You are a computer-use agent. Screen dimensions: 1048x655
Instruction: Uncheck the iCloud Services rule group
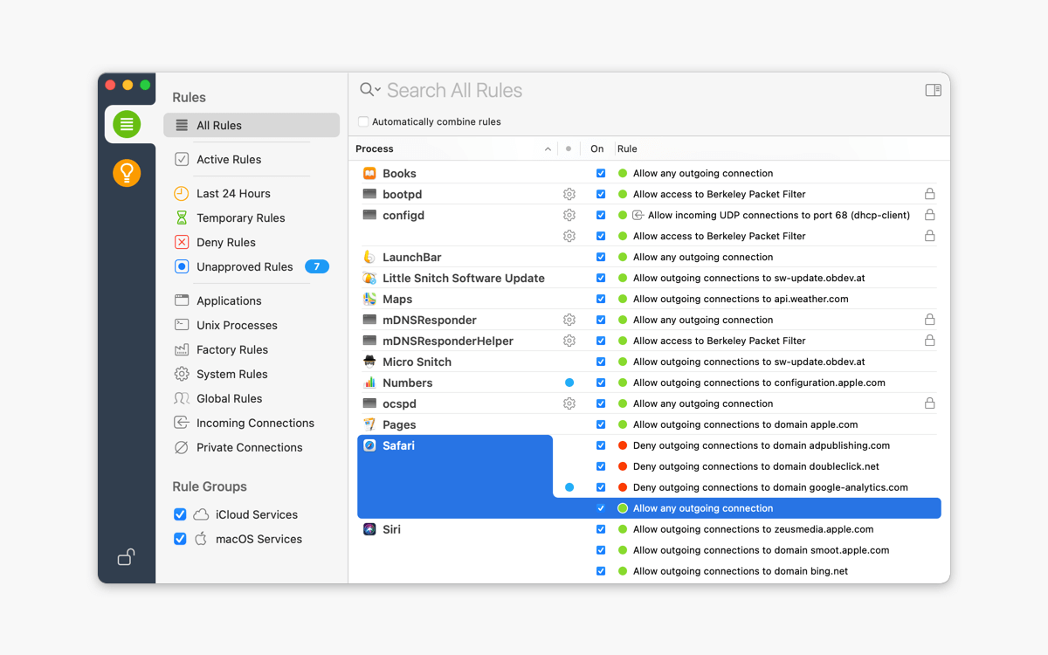coord(180,514)
